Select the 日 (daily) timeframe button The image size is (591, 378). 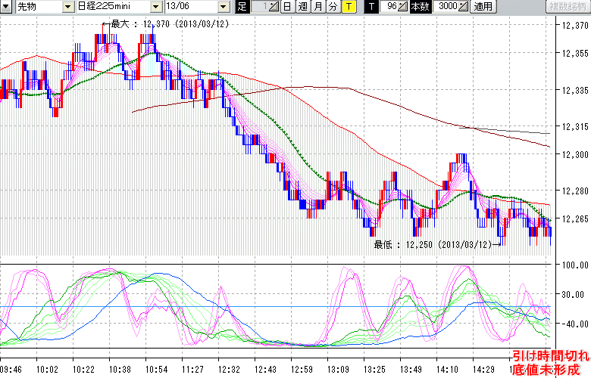(x=287, y=7)
